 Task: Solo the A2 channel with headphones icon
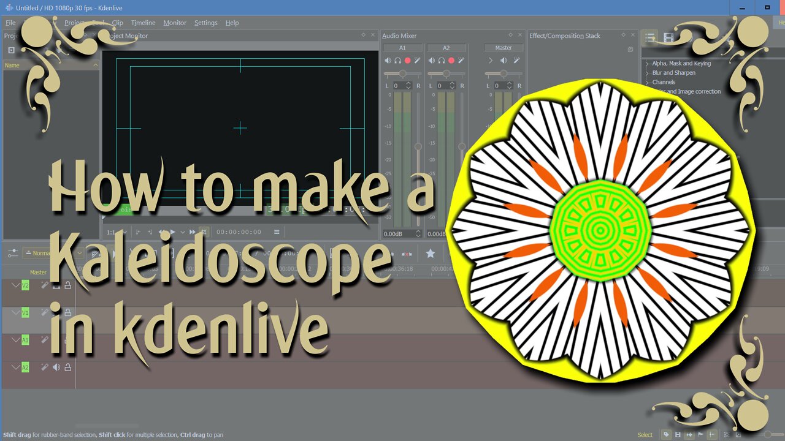[442, 60]
